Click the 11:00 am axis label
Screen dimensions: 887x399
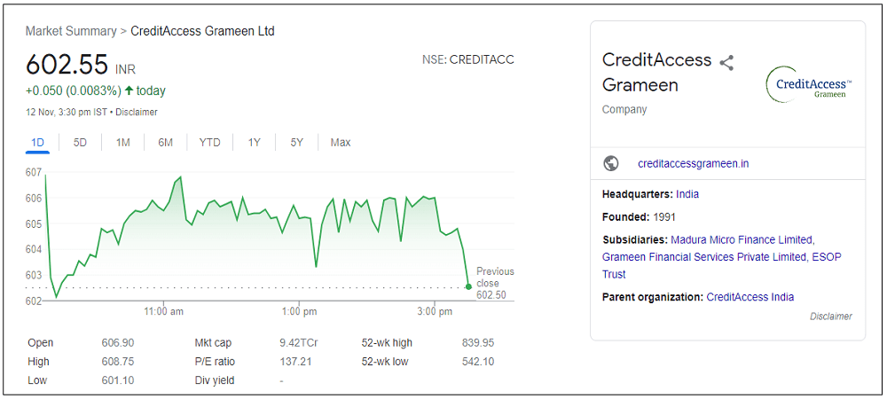tap(163, 311)
